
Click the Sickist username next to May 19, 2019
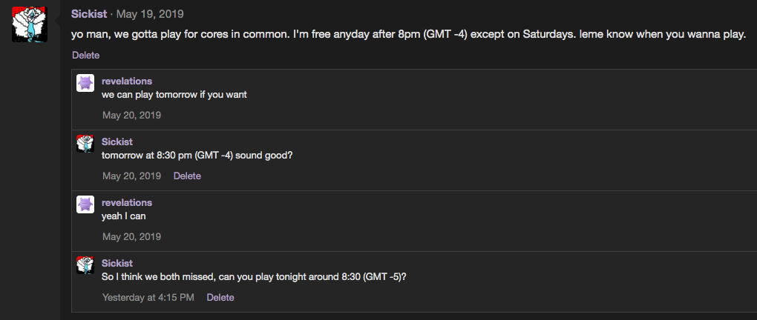pyautogui.click(x=89, y=14)
